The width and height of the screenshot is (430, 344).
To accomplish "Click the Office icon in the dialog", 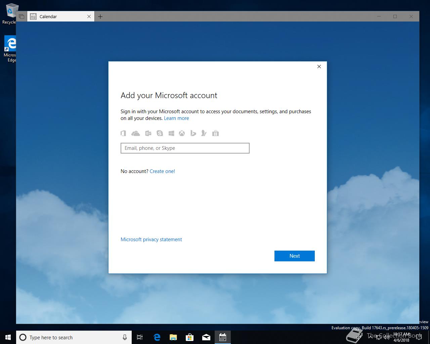I will (x=123, y=133).
